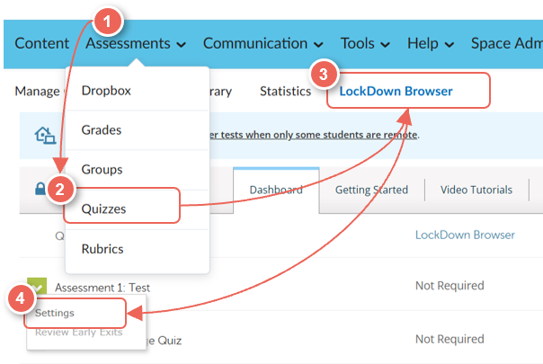Viewport: 543px width, 364px height.
Task: Choose Settings in the quiz context menu
Action: [55, 314]
